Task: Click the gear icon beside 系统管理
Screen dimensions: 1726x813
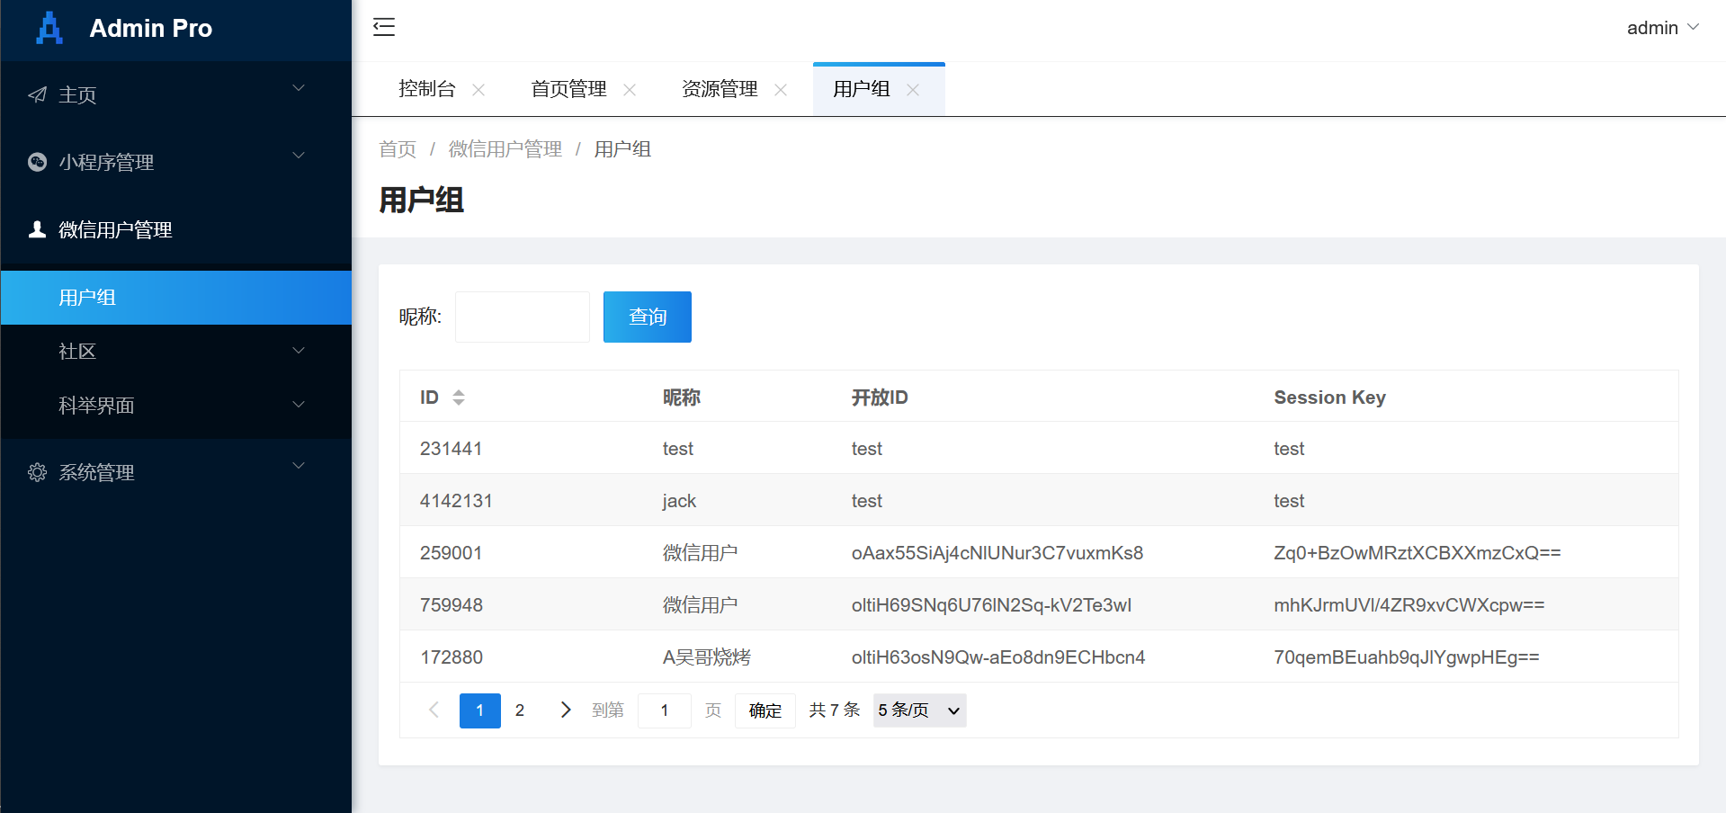Action: tap(37, 472)
